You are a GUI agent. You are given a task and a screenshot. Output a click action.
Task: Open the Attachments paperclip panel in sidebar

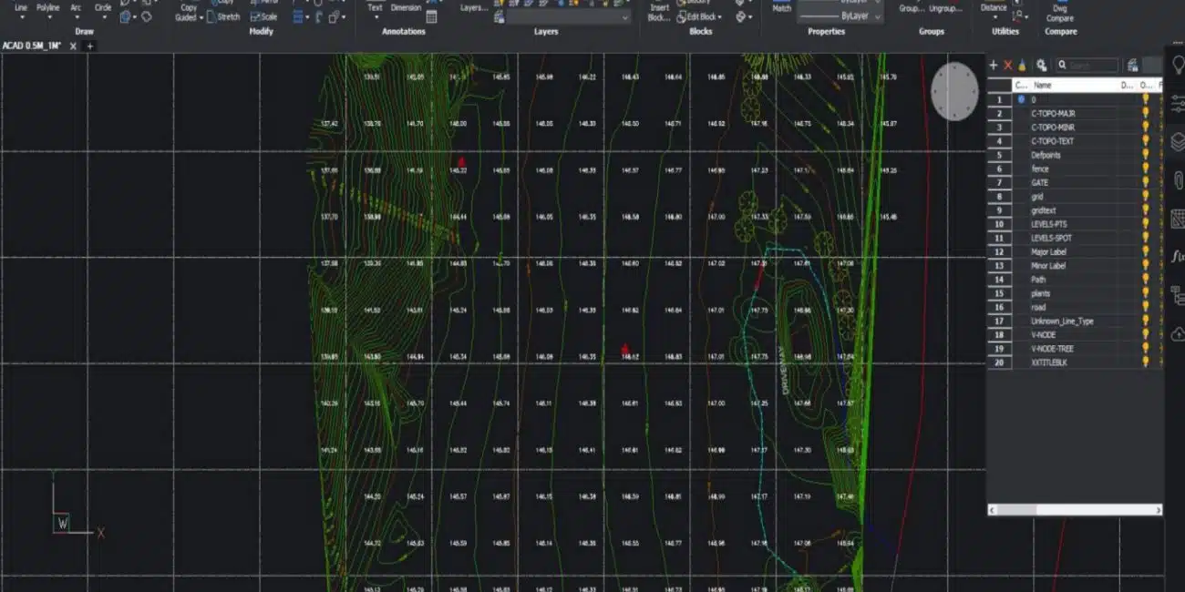1177,179
